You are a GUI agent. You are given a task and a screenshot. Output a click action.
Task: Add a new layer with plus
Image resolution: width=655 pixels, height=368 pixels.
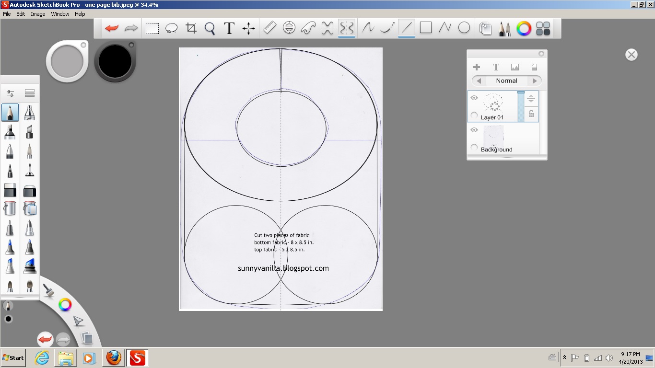pyautogui.click(x=477, y=67)
